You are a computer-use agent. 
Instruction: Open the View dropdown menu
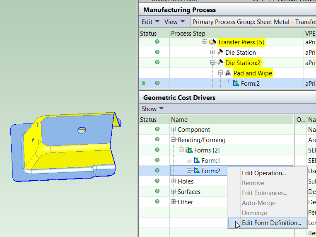click(x=174, y=22)
